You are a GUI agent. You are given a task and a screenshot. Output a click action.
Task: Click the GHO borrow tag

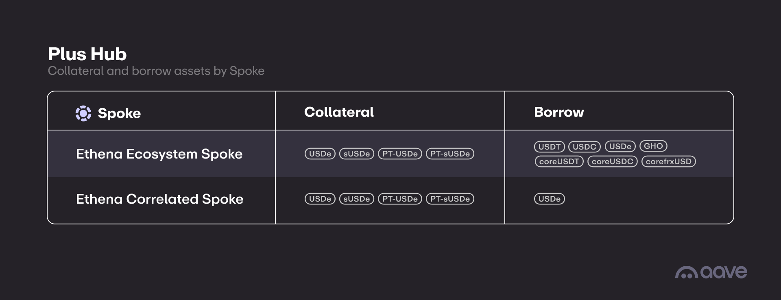(x=653, y=146)
